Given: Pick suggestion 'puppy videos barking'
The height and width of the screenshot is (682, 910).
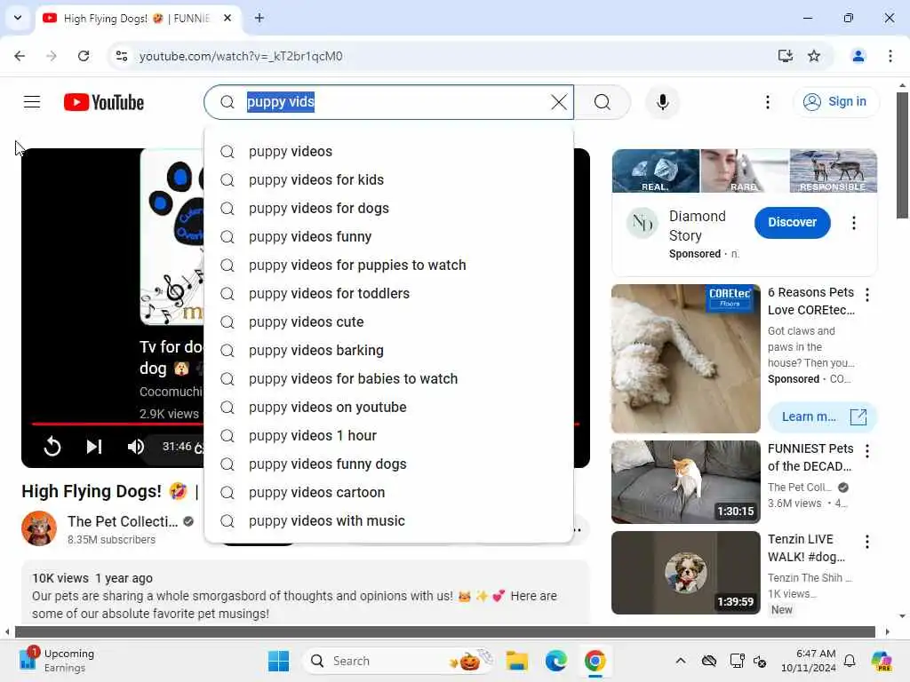Looking at the screenshot, I should [x=389, y=350].
